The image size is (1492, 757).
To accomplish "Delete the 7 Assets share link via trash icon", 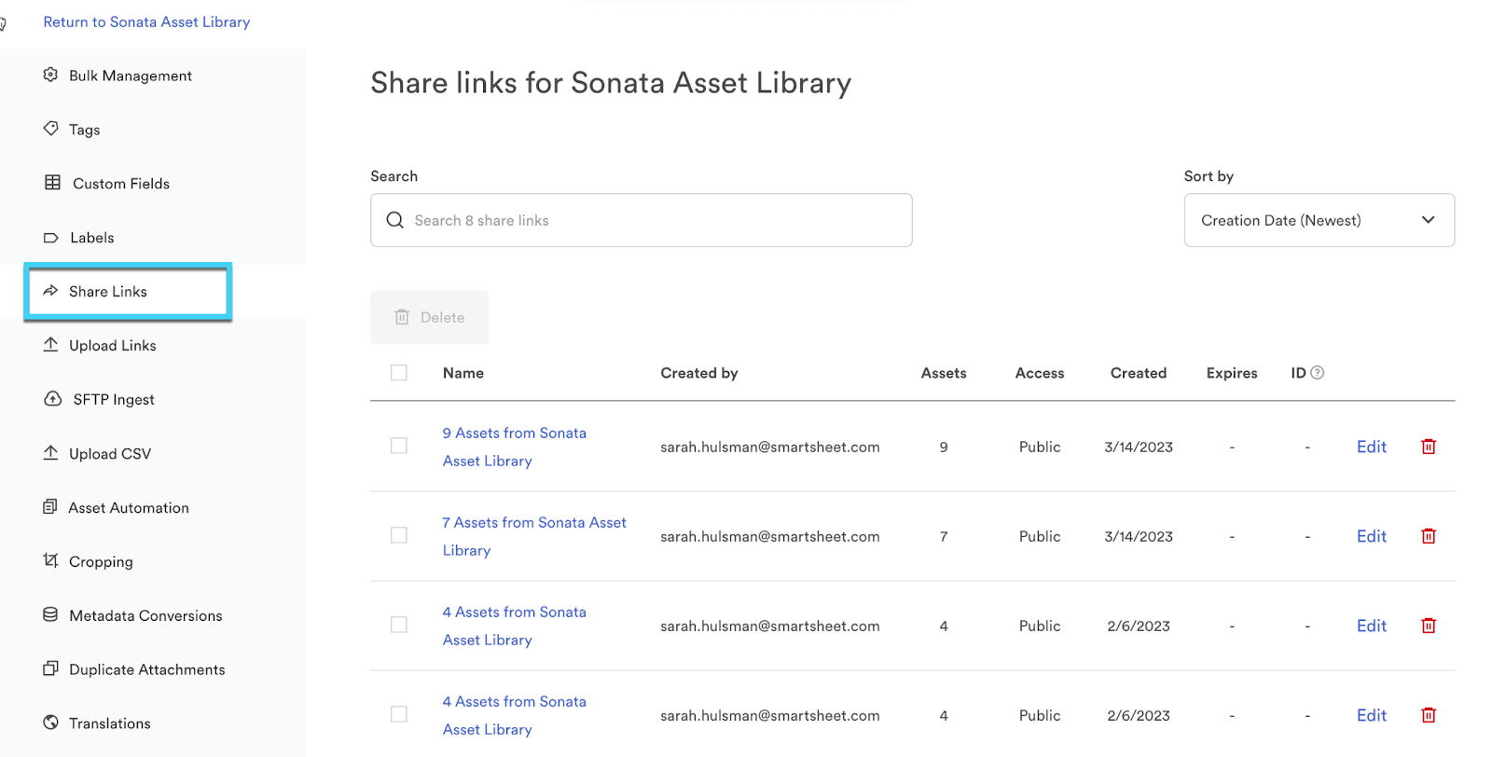I will [1428, 536].
